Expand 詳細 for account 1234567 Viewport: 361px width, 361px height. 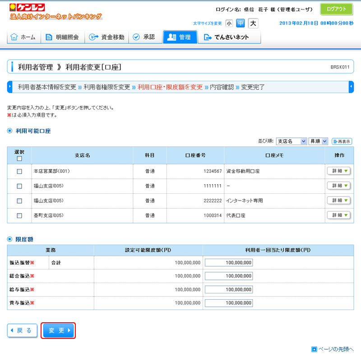pyautogui.click(x=338, y=171)
